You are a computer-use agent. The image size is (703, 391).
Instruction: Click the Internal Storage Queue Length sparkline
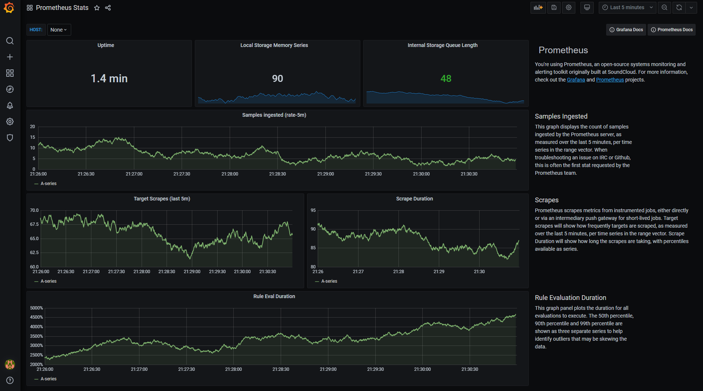tap(445, 97)
